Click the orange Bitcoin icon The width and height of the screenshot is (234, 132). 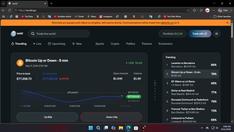click(20, 63)
